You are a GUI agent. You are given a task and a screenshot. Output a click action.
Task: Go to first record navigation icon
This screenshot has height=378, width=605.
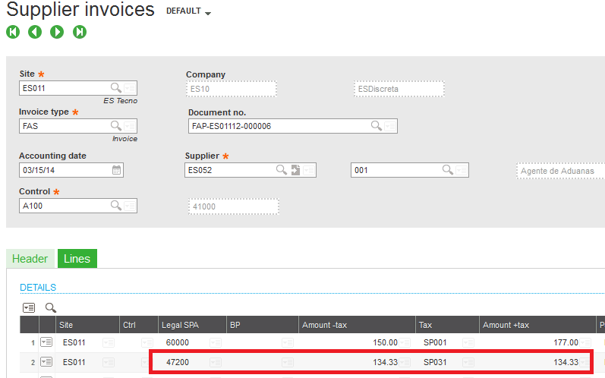[x=12, y=32]
